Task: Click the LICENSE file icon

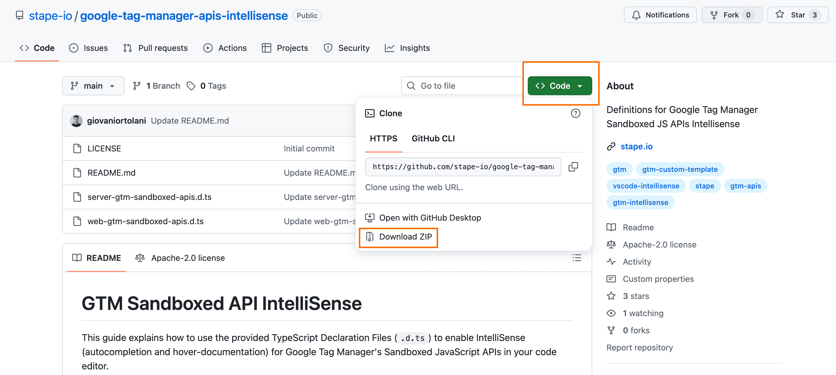Action: pos(77,148)
